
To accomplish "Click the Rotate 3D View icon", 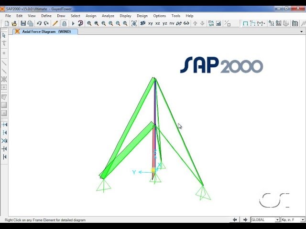I will [x=179, y=23].
